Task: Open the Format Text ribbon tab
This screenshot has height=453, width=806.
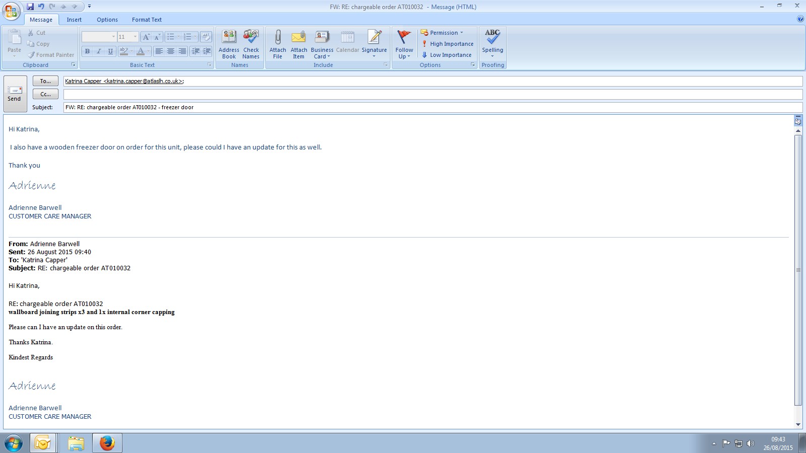Action: [x=147, y=20]
